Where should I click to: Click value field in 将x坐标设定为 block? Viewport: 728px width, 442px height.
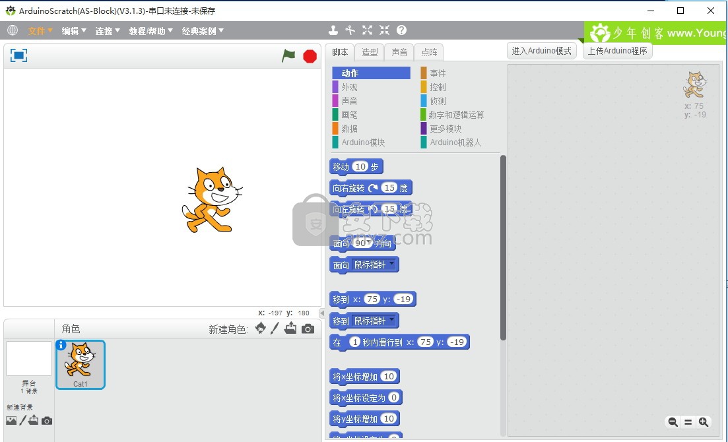(394, 397)
